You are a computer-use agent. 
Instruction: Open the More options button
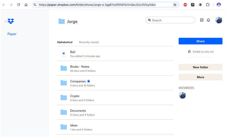200,77
